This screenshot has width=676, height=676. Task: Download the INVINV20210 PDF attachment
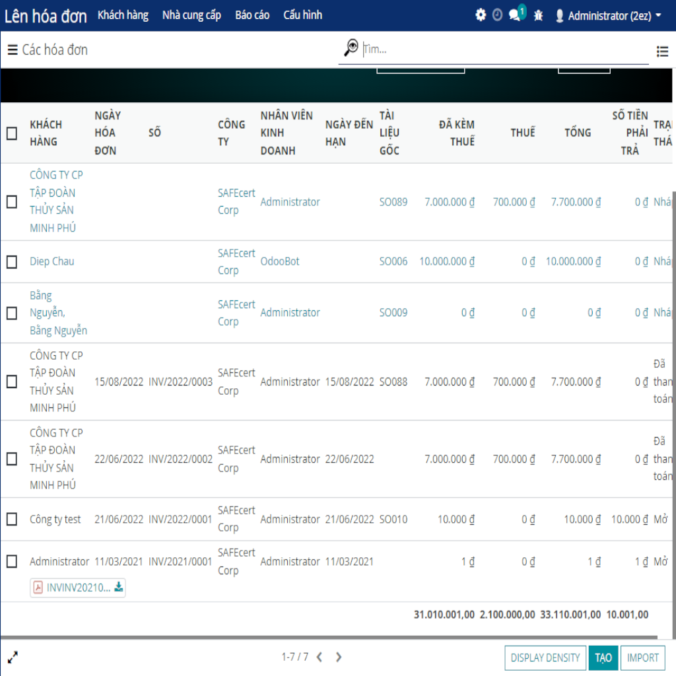(119, 587)
